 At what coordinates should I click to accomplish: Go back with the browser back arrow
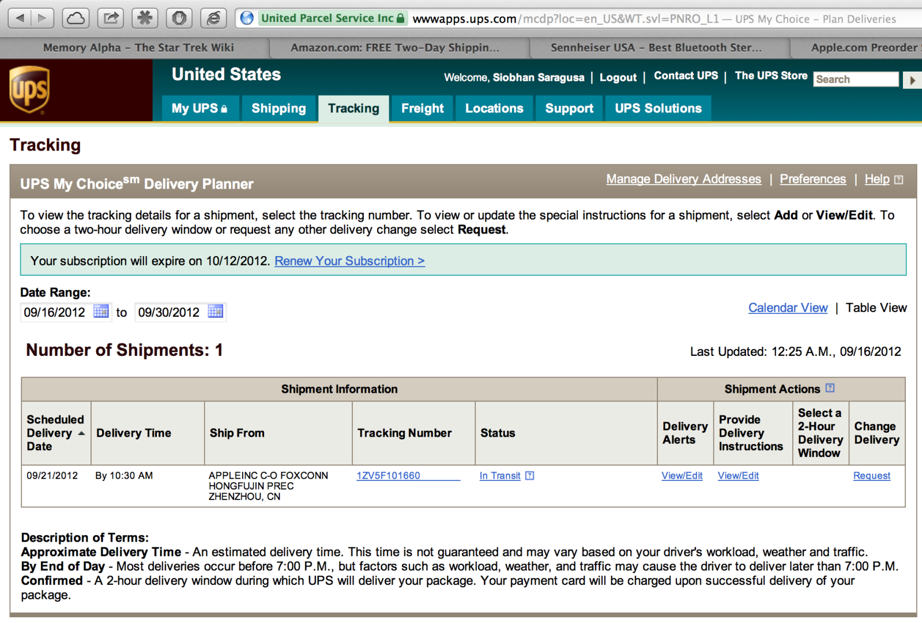tap(20, 18)
